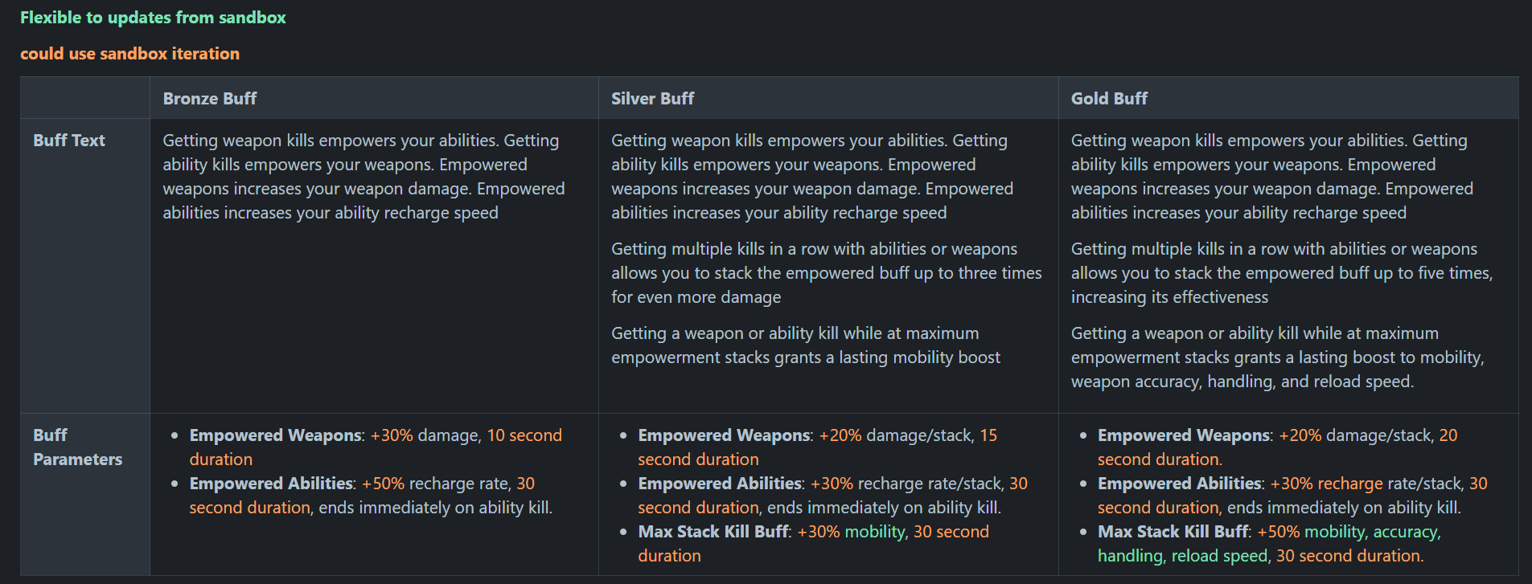Click '+50% mobility, accuracy' value in Gold column

(x=1347, y=531)
